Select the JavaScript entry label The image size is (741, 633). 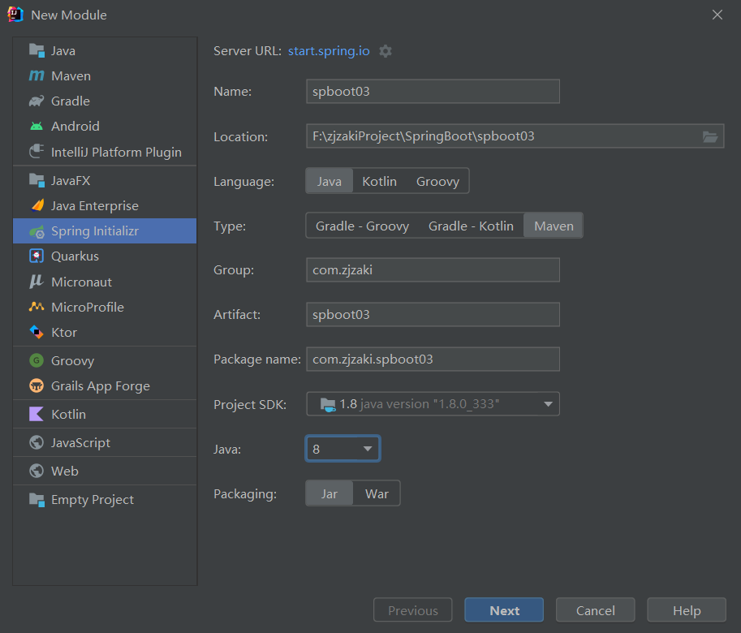pyautogui.click(x=80, y=442)
